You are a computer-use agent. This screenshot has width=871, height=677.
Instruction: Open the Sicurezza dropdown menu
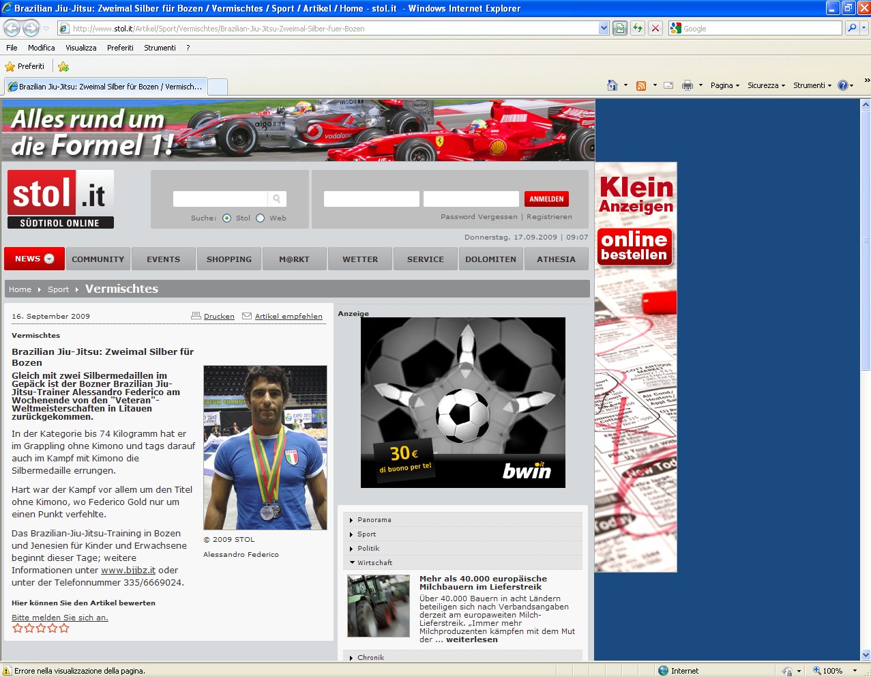coord(765,85)
